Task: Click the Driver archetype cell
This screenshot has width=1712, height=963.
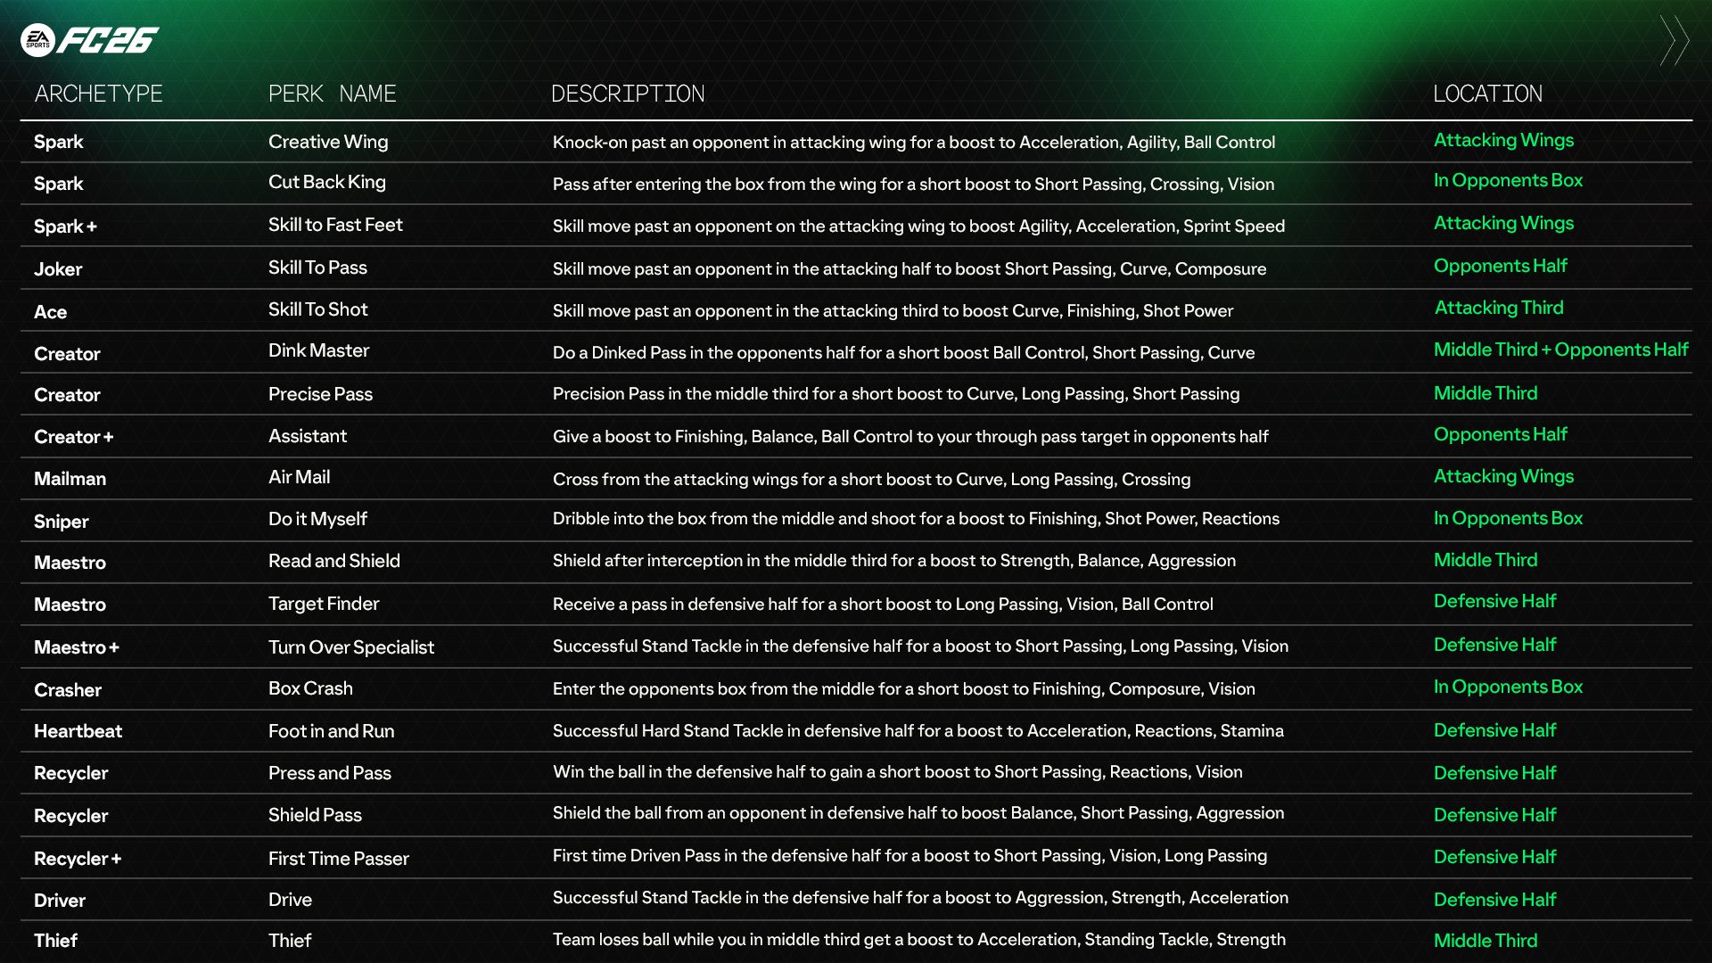Action: [x=60, y=901]
